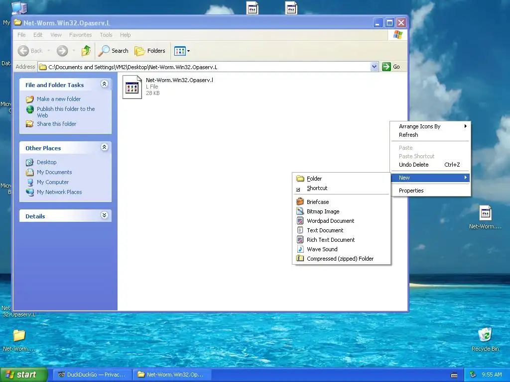Click the folder icon in window title bar
Screen dimensions: 510x382
[x=17, y=22]
